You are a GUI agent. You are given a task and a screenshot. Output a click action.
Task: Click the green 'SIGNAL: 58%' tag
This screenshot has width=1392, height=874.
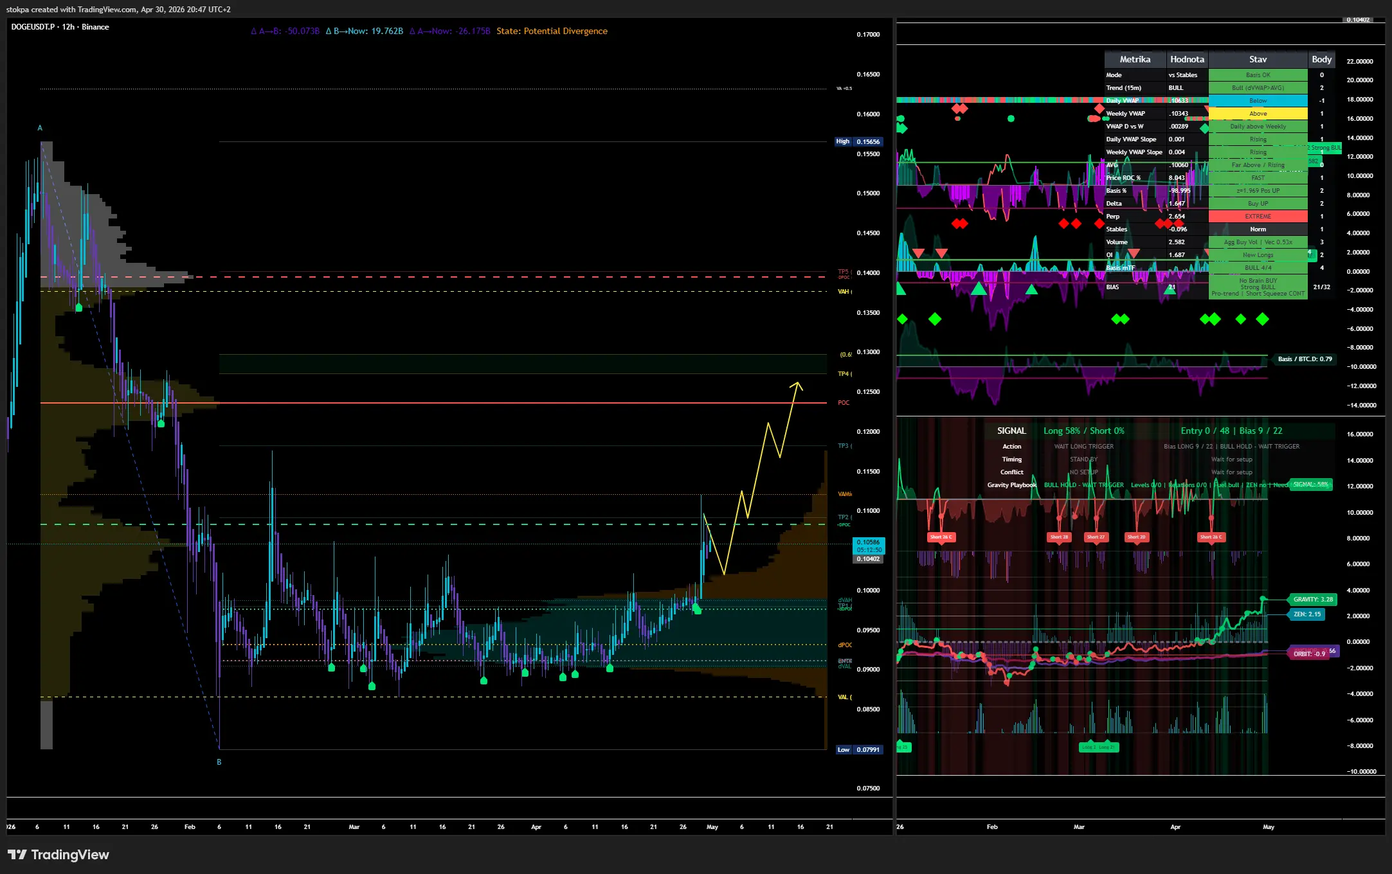1310,485
